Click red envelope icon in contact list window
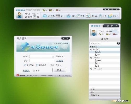 pos(114,34)
